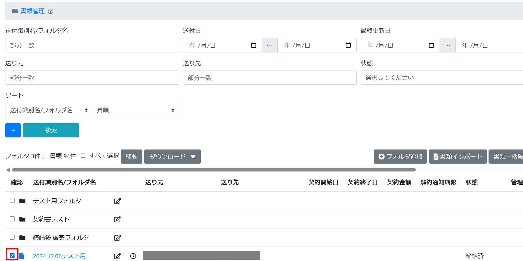
Task: Click the blue plus button
Action: tap(13, 130)
